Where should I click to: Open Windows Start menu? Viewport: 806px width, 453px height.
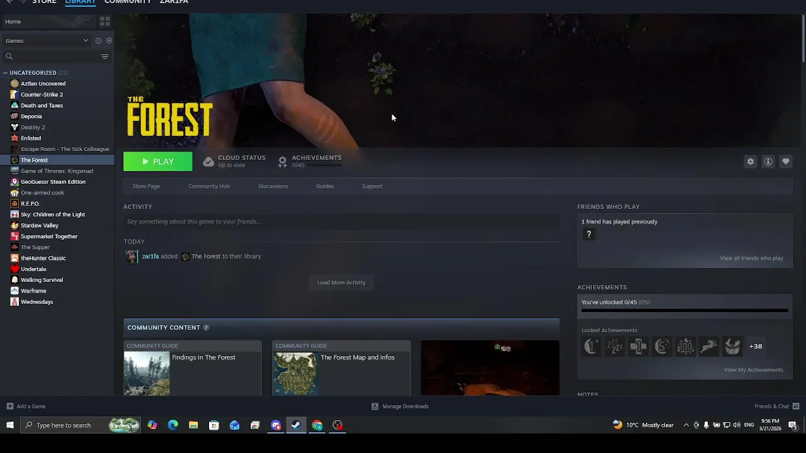(10, 425)
